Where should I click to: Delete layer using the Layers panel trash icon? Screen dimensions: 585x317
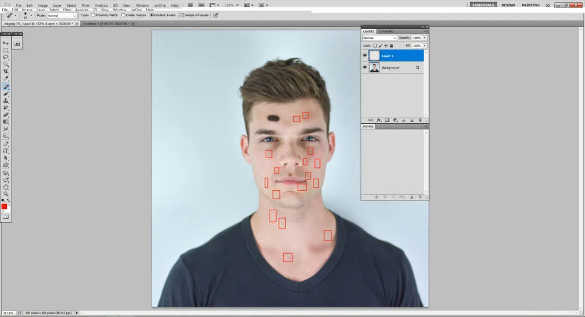point(420,120)
